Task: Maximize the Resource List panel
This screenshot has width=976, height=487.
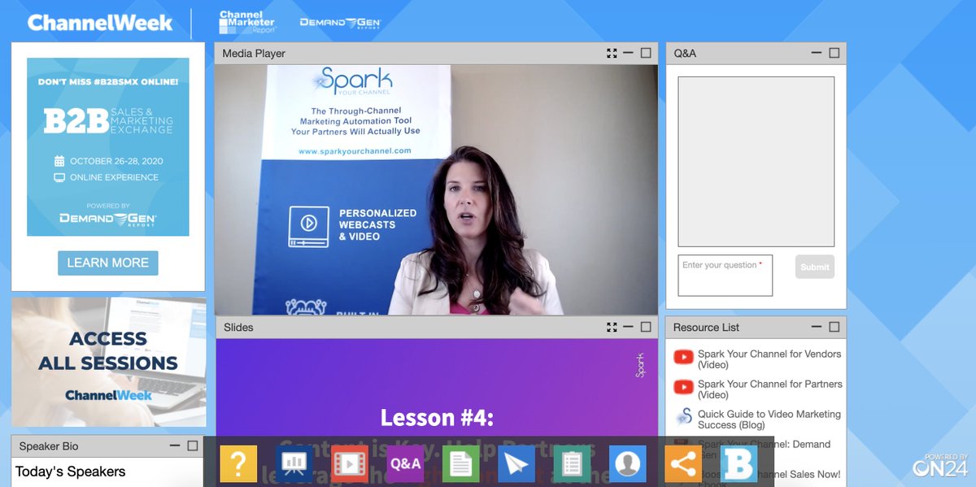Action: (x=834, y=328)
